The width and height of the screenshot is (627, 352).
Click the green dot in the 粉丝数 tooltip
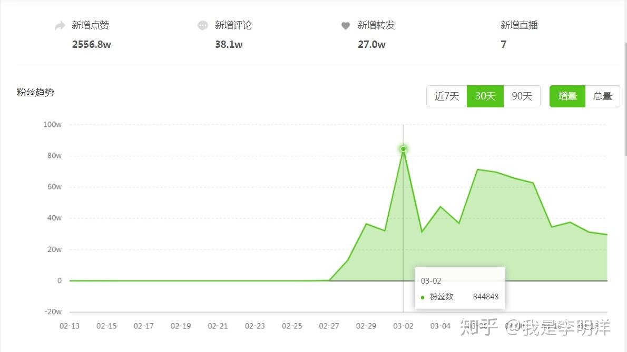pos(423,297)
